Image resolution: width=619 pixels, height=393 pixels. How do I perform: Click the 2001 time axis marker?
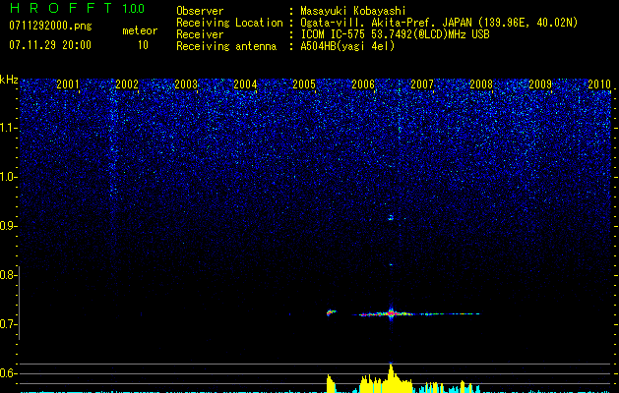68,84
